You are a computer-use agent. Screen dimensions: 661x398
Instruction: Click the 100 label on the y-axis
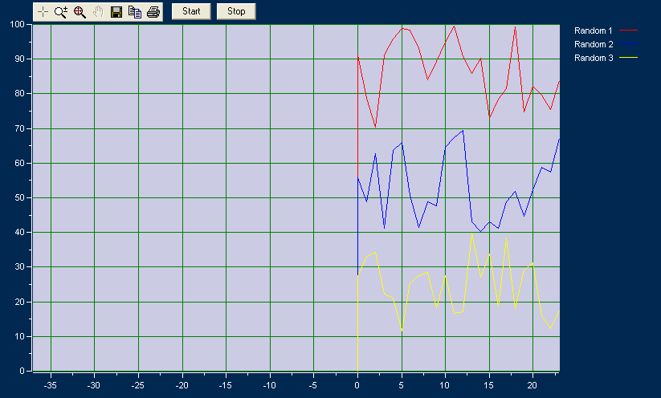point(18,24)
